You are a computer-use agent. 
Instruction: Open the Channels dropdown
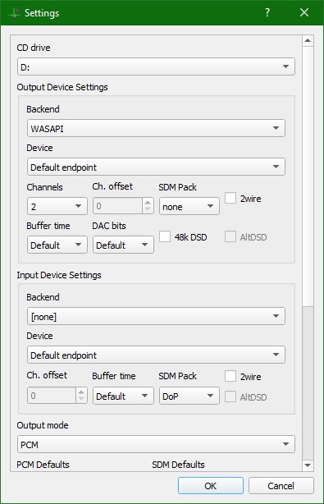(x=57, y=206)
